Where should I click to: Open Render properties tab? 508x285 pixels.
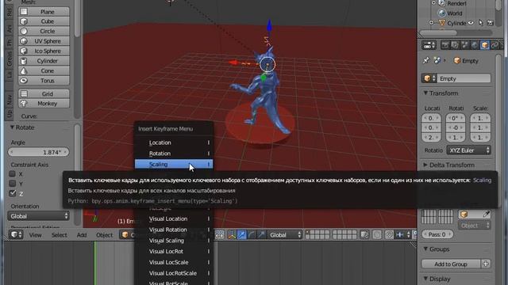pyautogui.click(x=444, y=45)
